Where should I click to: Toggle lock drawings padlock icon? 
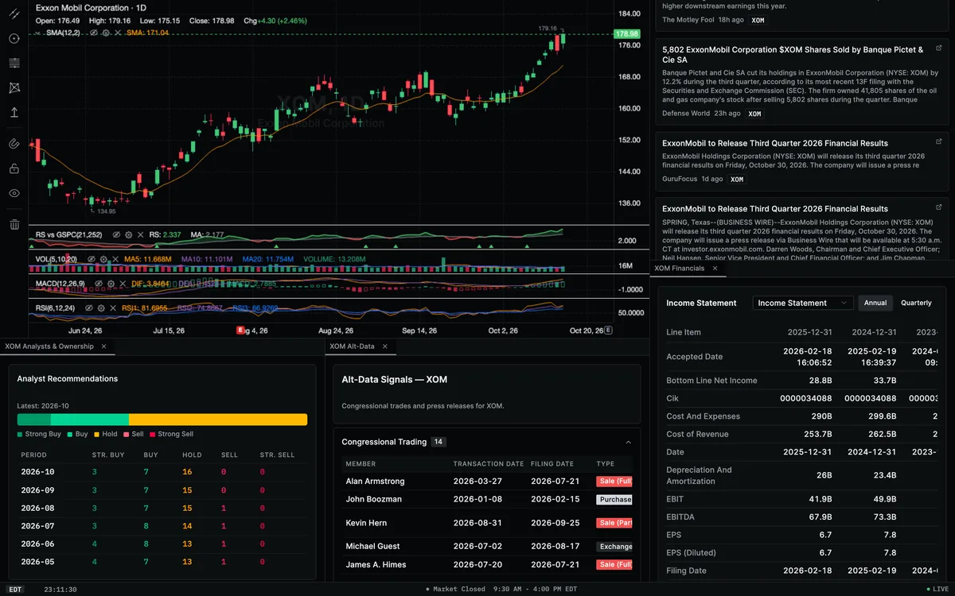(14, 168)
